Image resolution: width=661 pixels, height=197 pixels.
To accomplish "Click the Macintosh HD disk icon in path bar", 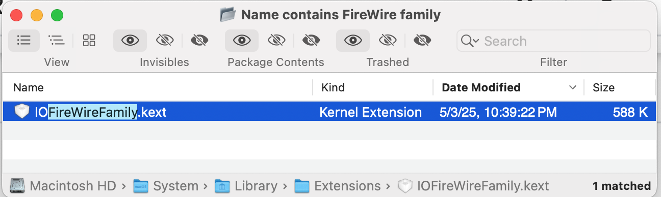I will (x=17, y=186).
